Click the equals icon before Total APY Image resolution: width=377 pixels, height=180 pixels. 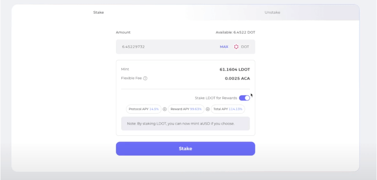coord(208,109)
